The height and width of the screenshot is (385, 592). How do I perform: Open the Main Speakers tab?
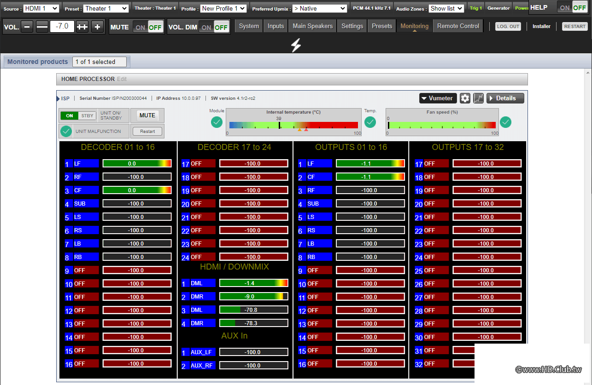point(312,26)
